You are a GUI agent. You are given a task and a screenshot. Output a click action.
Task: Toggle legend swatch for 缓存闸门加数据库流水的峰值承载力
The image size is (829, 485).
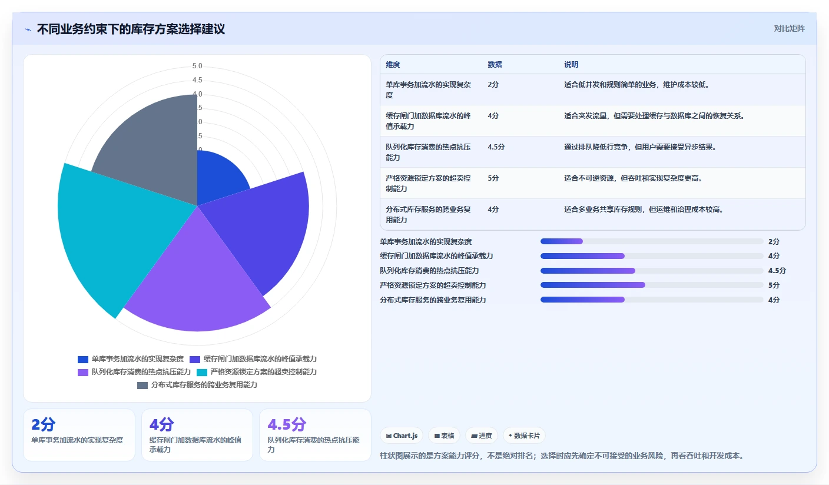pos(195,359)
